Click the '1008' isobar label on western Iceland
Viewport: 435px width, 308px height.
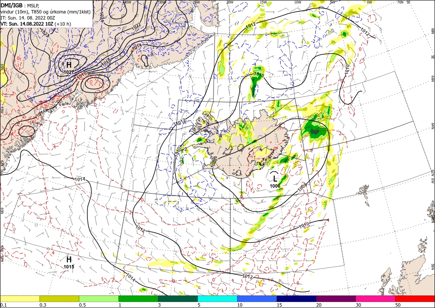click(214, 163)
